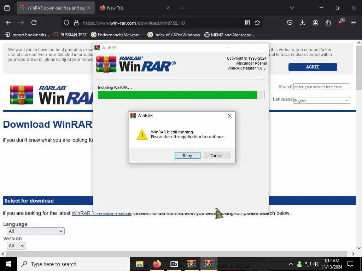Click the yellow warning triangle icon
Viewport: 362px width, 271px height.
142,134
